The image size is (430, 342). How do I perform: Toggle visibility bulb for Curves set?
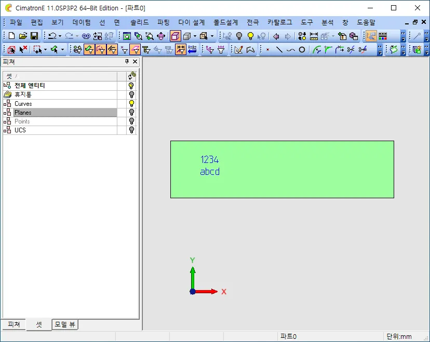click(131, 103)
